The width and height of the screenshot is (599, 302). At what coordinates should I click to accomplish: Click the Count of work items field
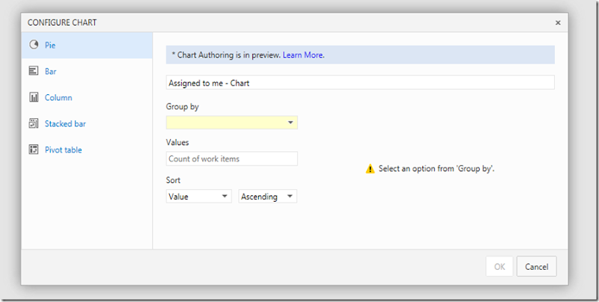coord(231,158)
